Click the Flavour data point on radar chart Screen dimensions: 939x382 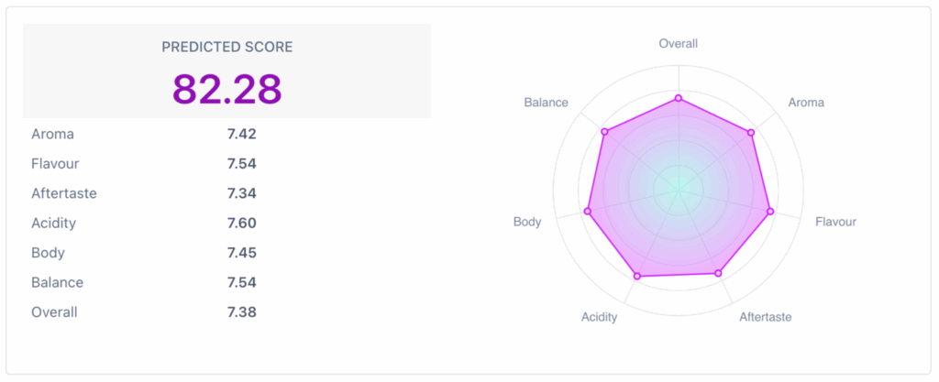[770, 212]
